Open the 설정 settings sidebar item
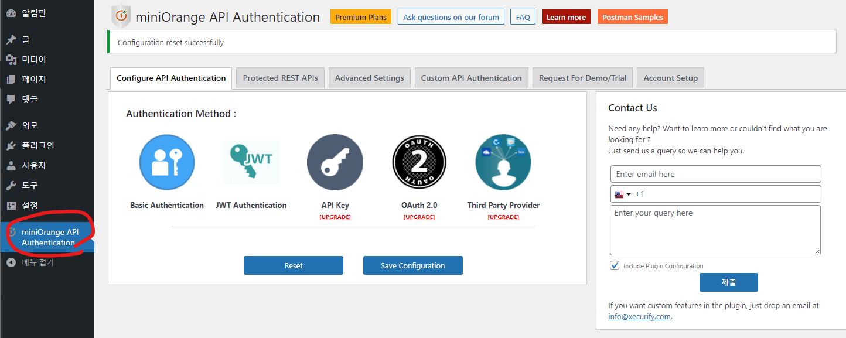The width and height of the screenshot is (846, 338). [x=47, y=205]
